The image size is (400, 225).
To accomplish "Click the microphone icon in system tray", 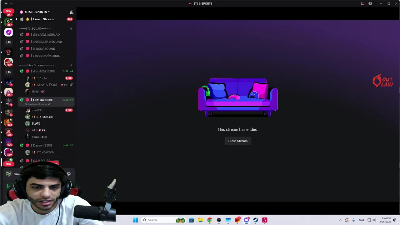I will click(x=353, y=220).
